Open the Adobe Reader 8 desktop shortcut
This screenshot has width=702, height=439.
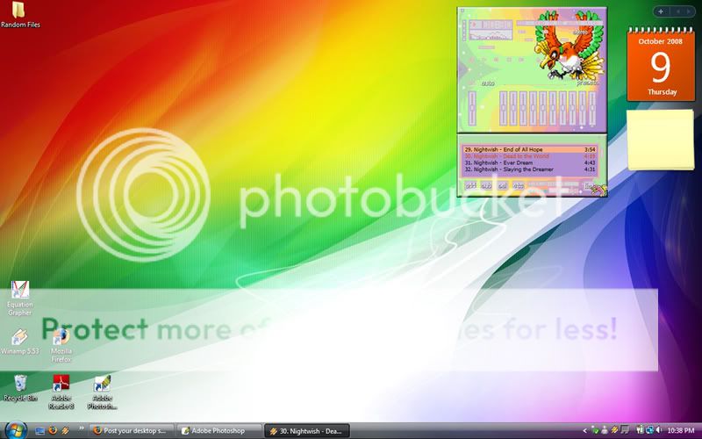click(61, 392)
